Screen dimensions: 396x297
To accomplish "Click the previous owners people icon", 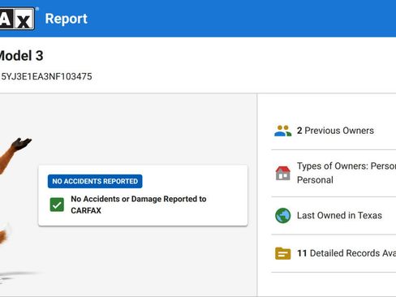I will point(282,131).
